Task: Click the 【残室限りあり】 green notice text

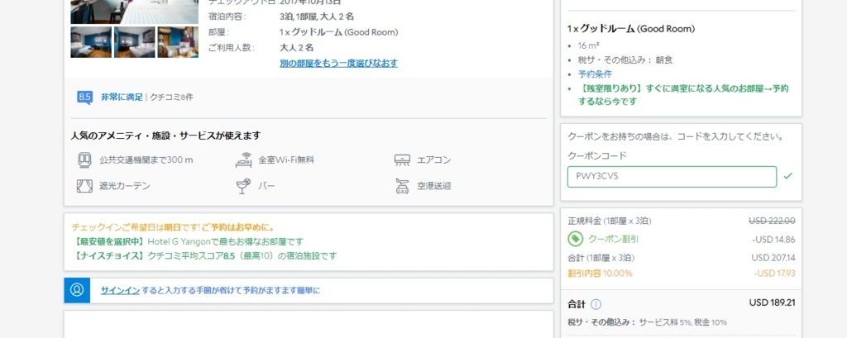Action: 683,95
